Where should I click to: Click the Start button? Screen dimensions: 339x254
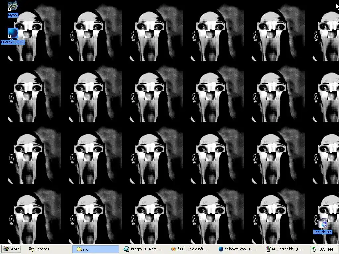[x=11, y=249]
